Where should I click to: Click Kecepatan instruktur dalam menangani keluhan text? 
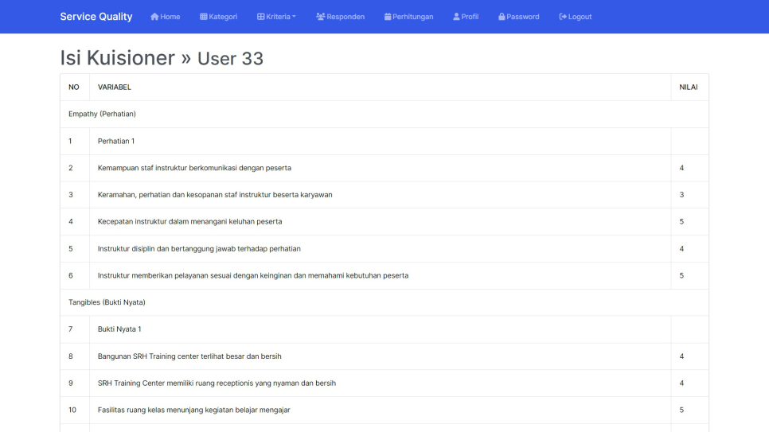[x=189, y=222]
